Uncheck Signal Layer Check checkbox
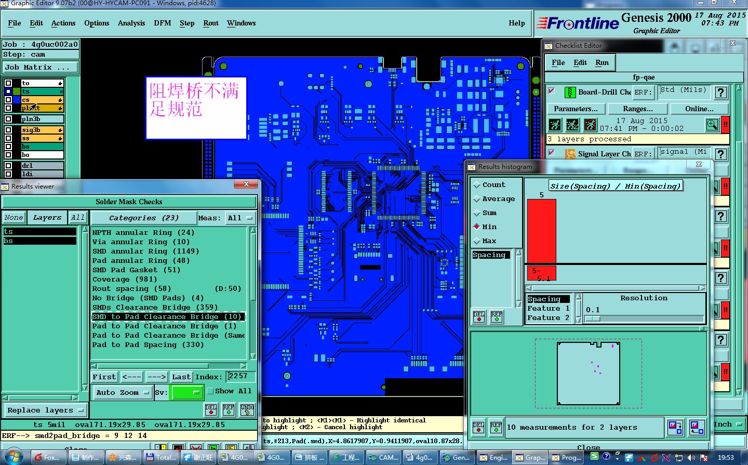The width and height of the screenshot is (748, 465). tap(552, 153)
